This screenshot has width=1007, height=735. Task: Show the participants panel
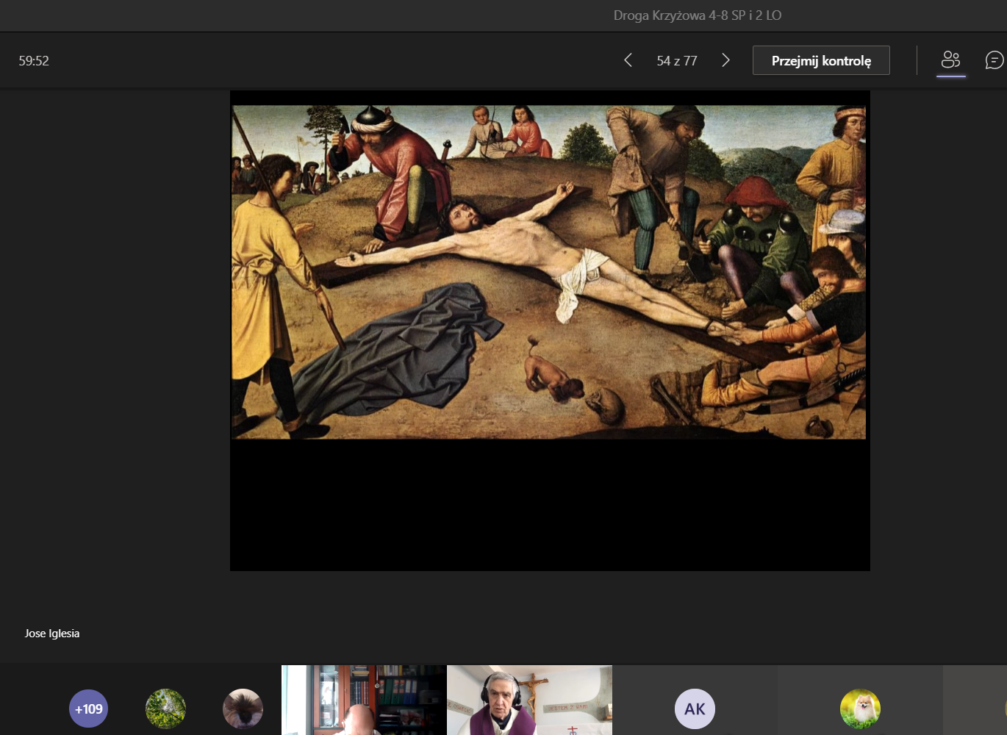click(951, 60)
